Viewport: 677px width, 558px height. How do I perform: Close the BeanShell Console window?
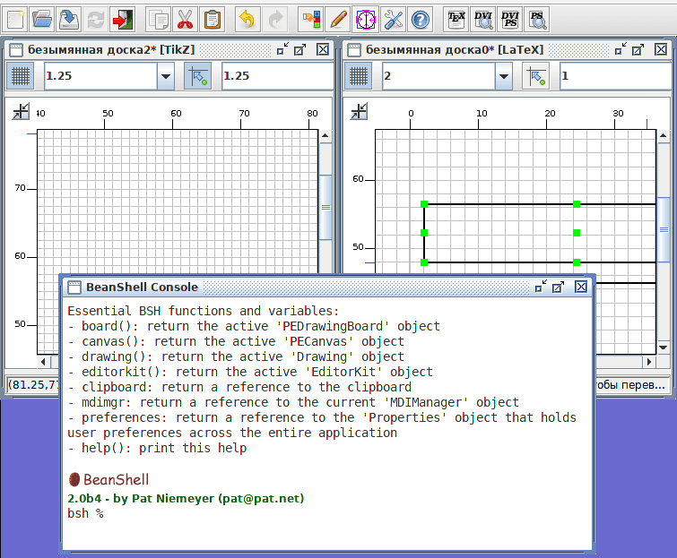[x=581, y=287]
